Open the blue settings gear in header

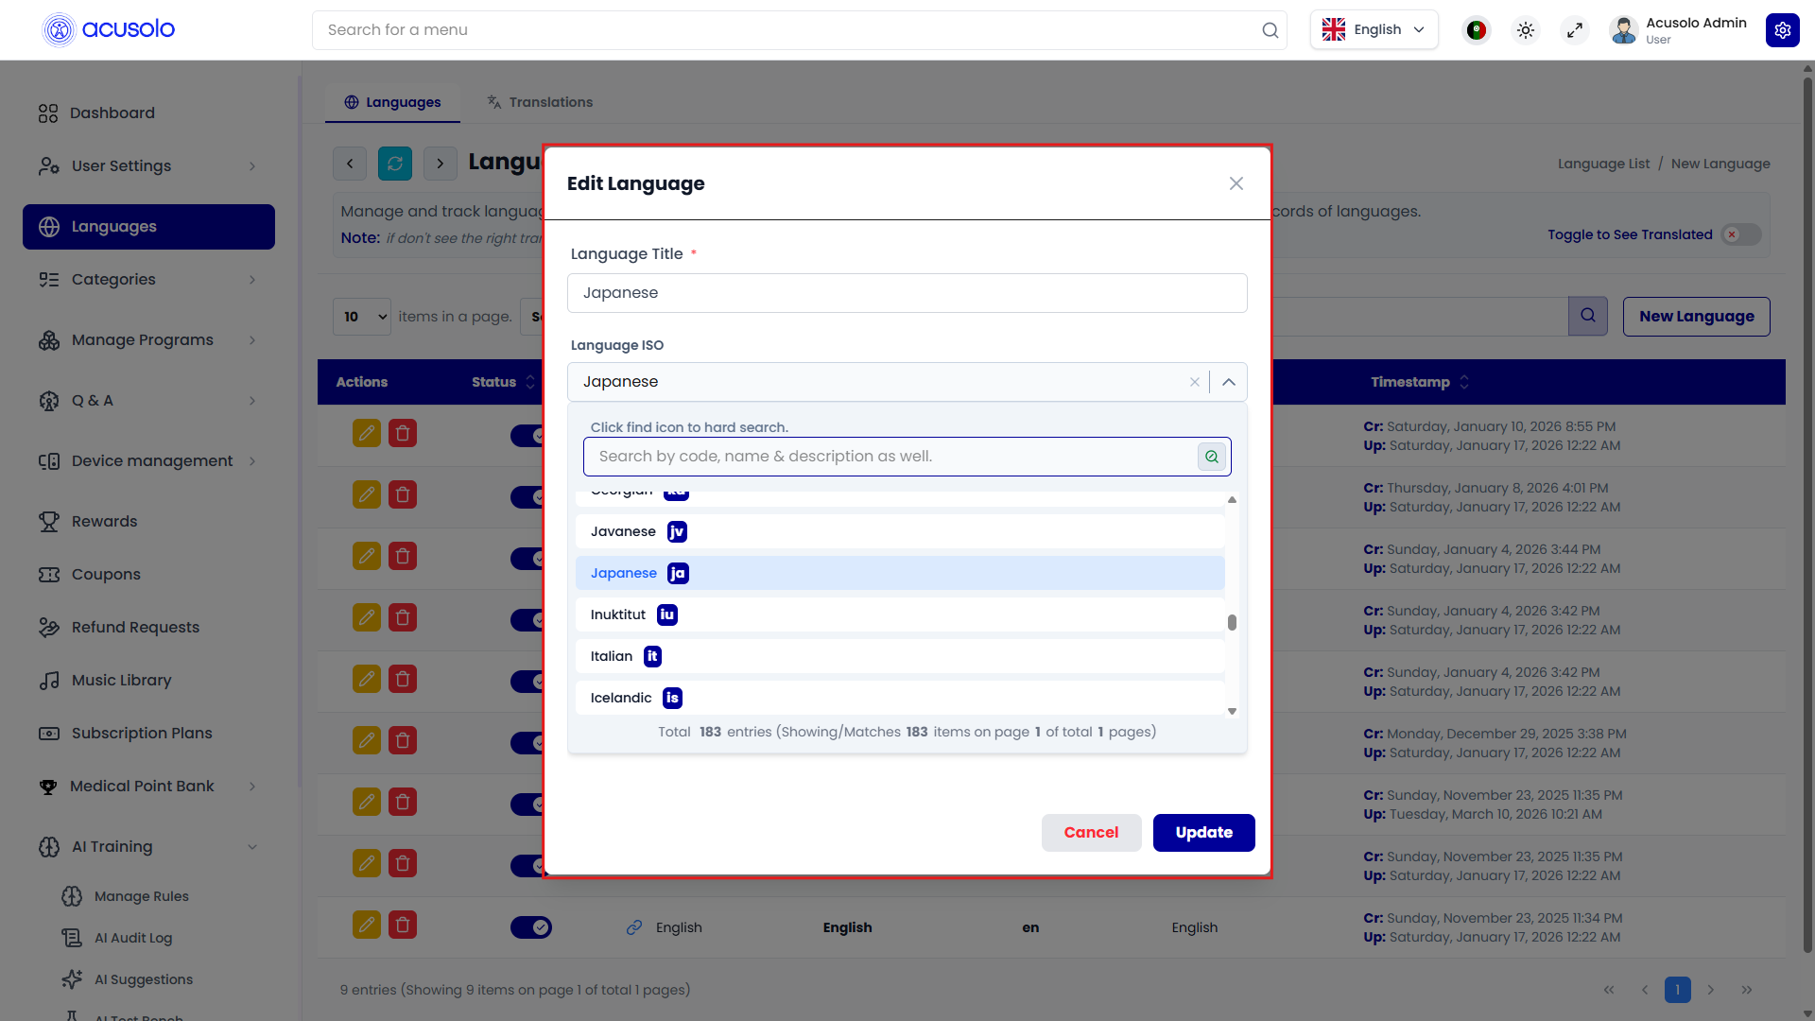(1782, 30)
